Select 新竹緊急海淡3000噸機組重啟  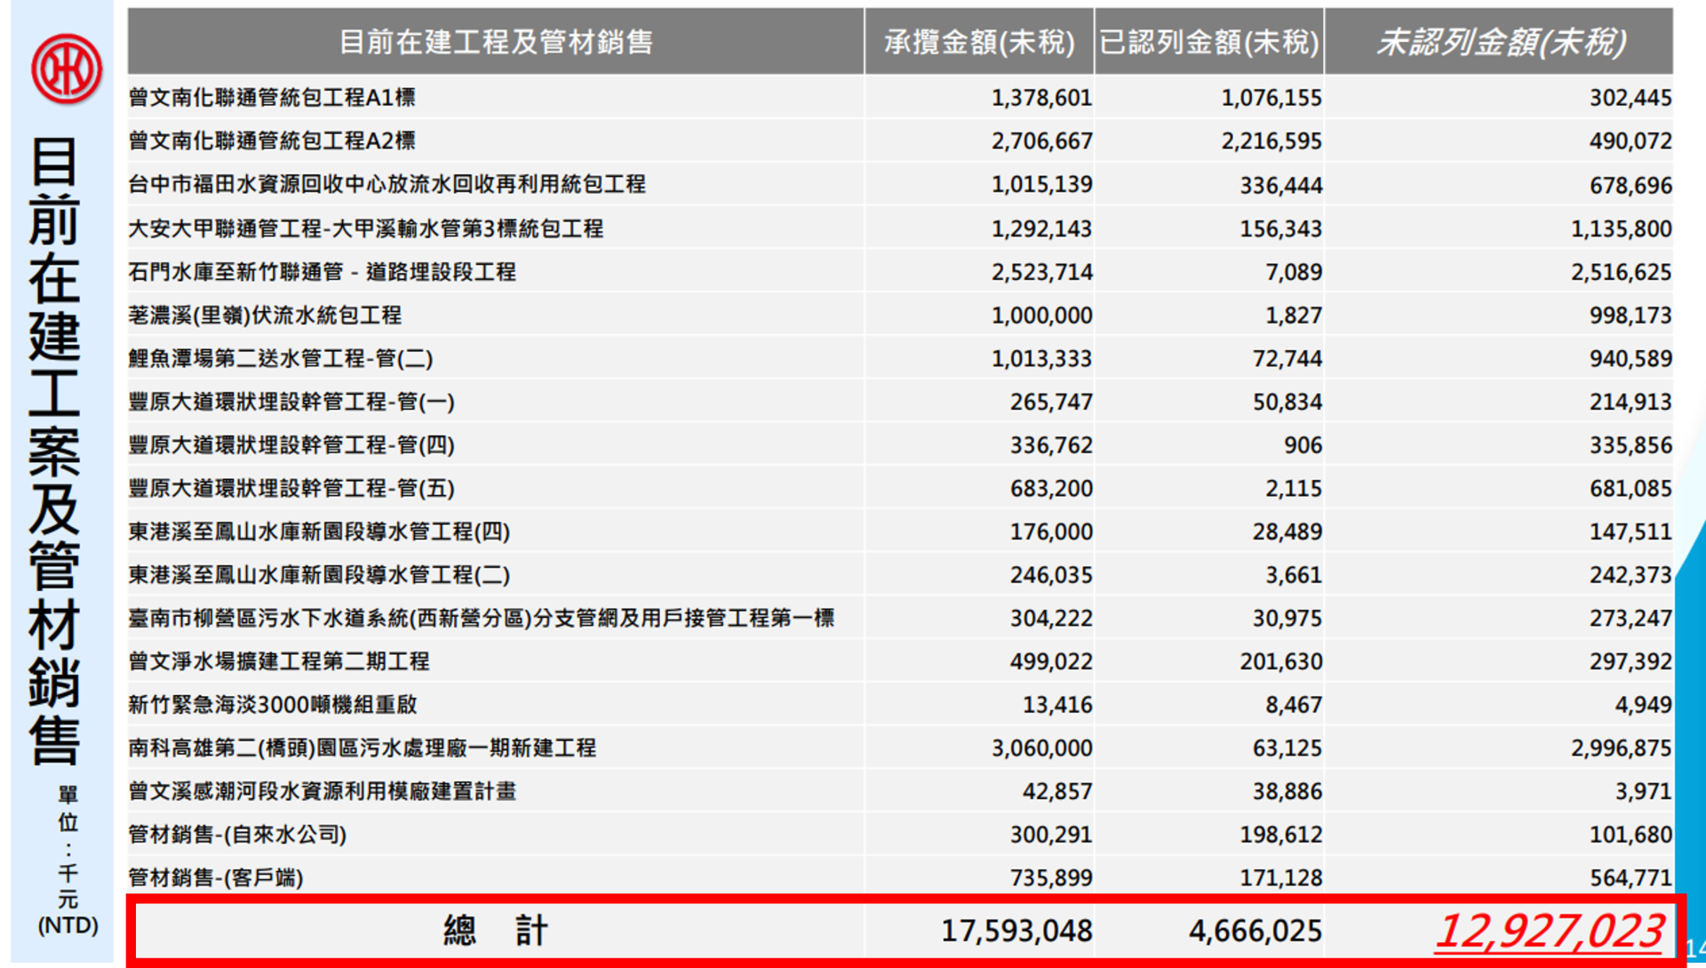pyautogui.click(x=272, y=705)
